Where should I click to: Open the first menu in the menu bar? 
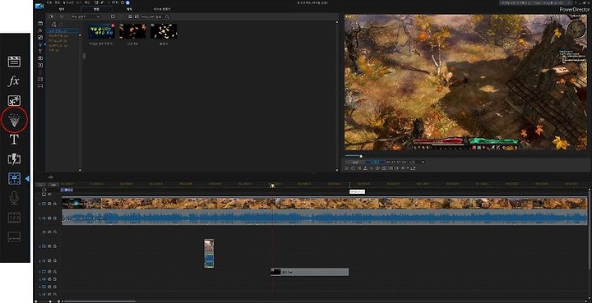(49, 2)
